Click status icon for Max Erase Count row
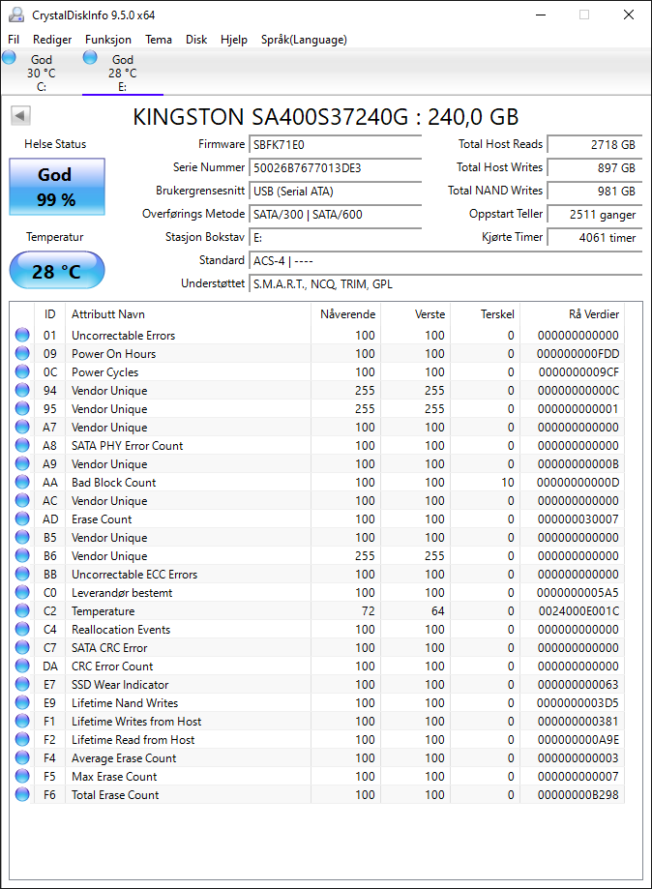The image size is (652, 889). (22, 776)
